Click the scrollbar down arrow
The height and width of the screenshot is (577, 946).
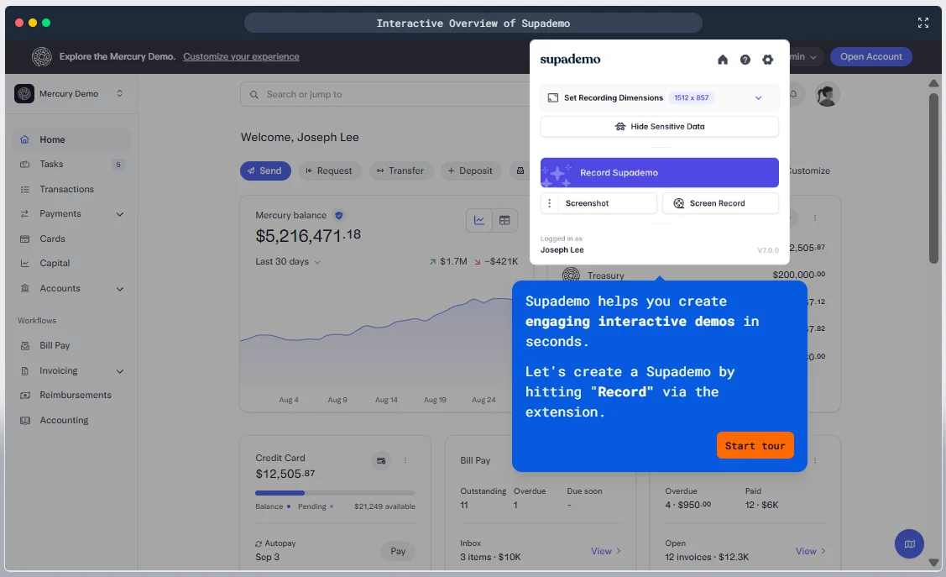pyautogui.click(x=933, y=563)
